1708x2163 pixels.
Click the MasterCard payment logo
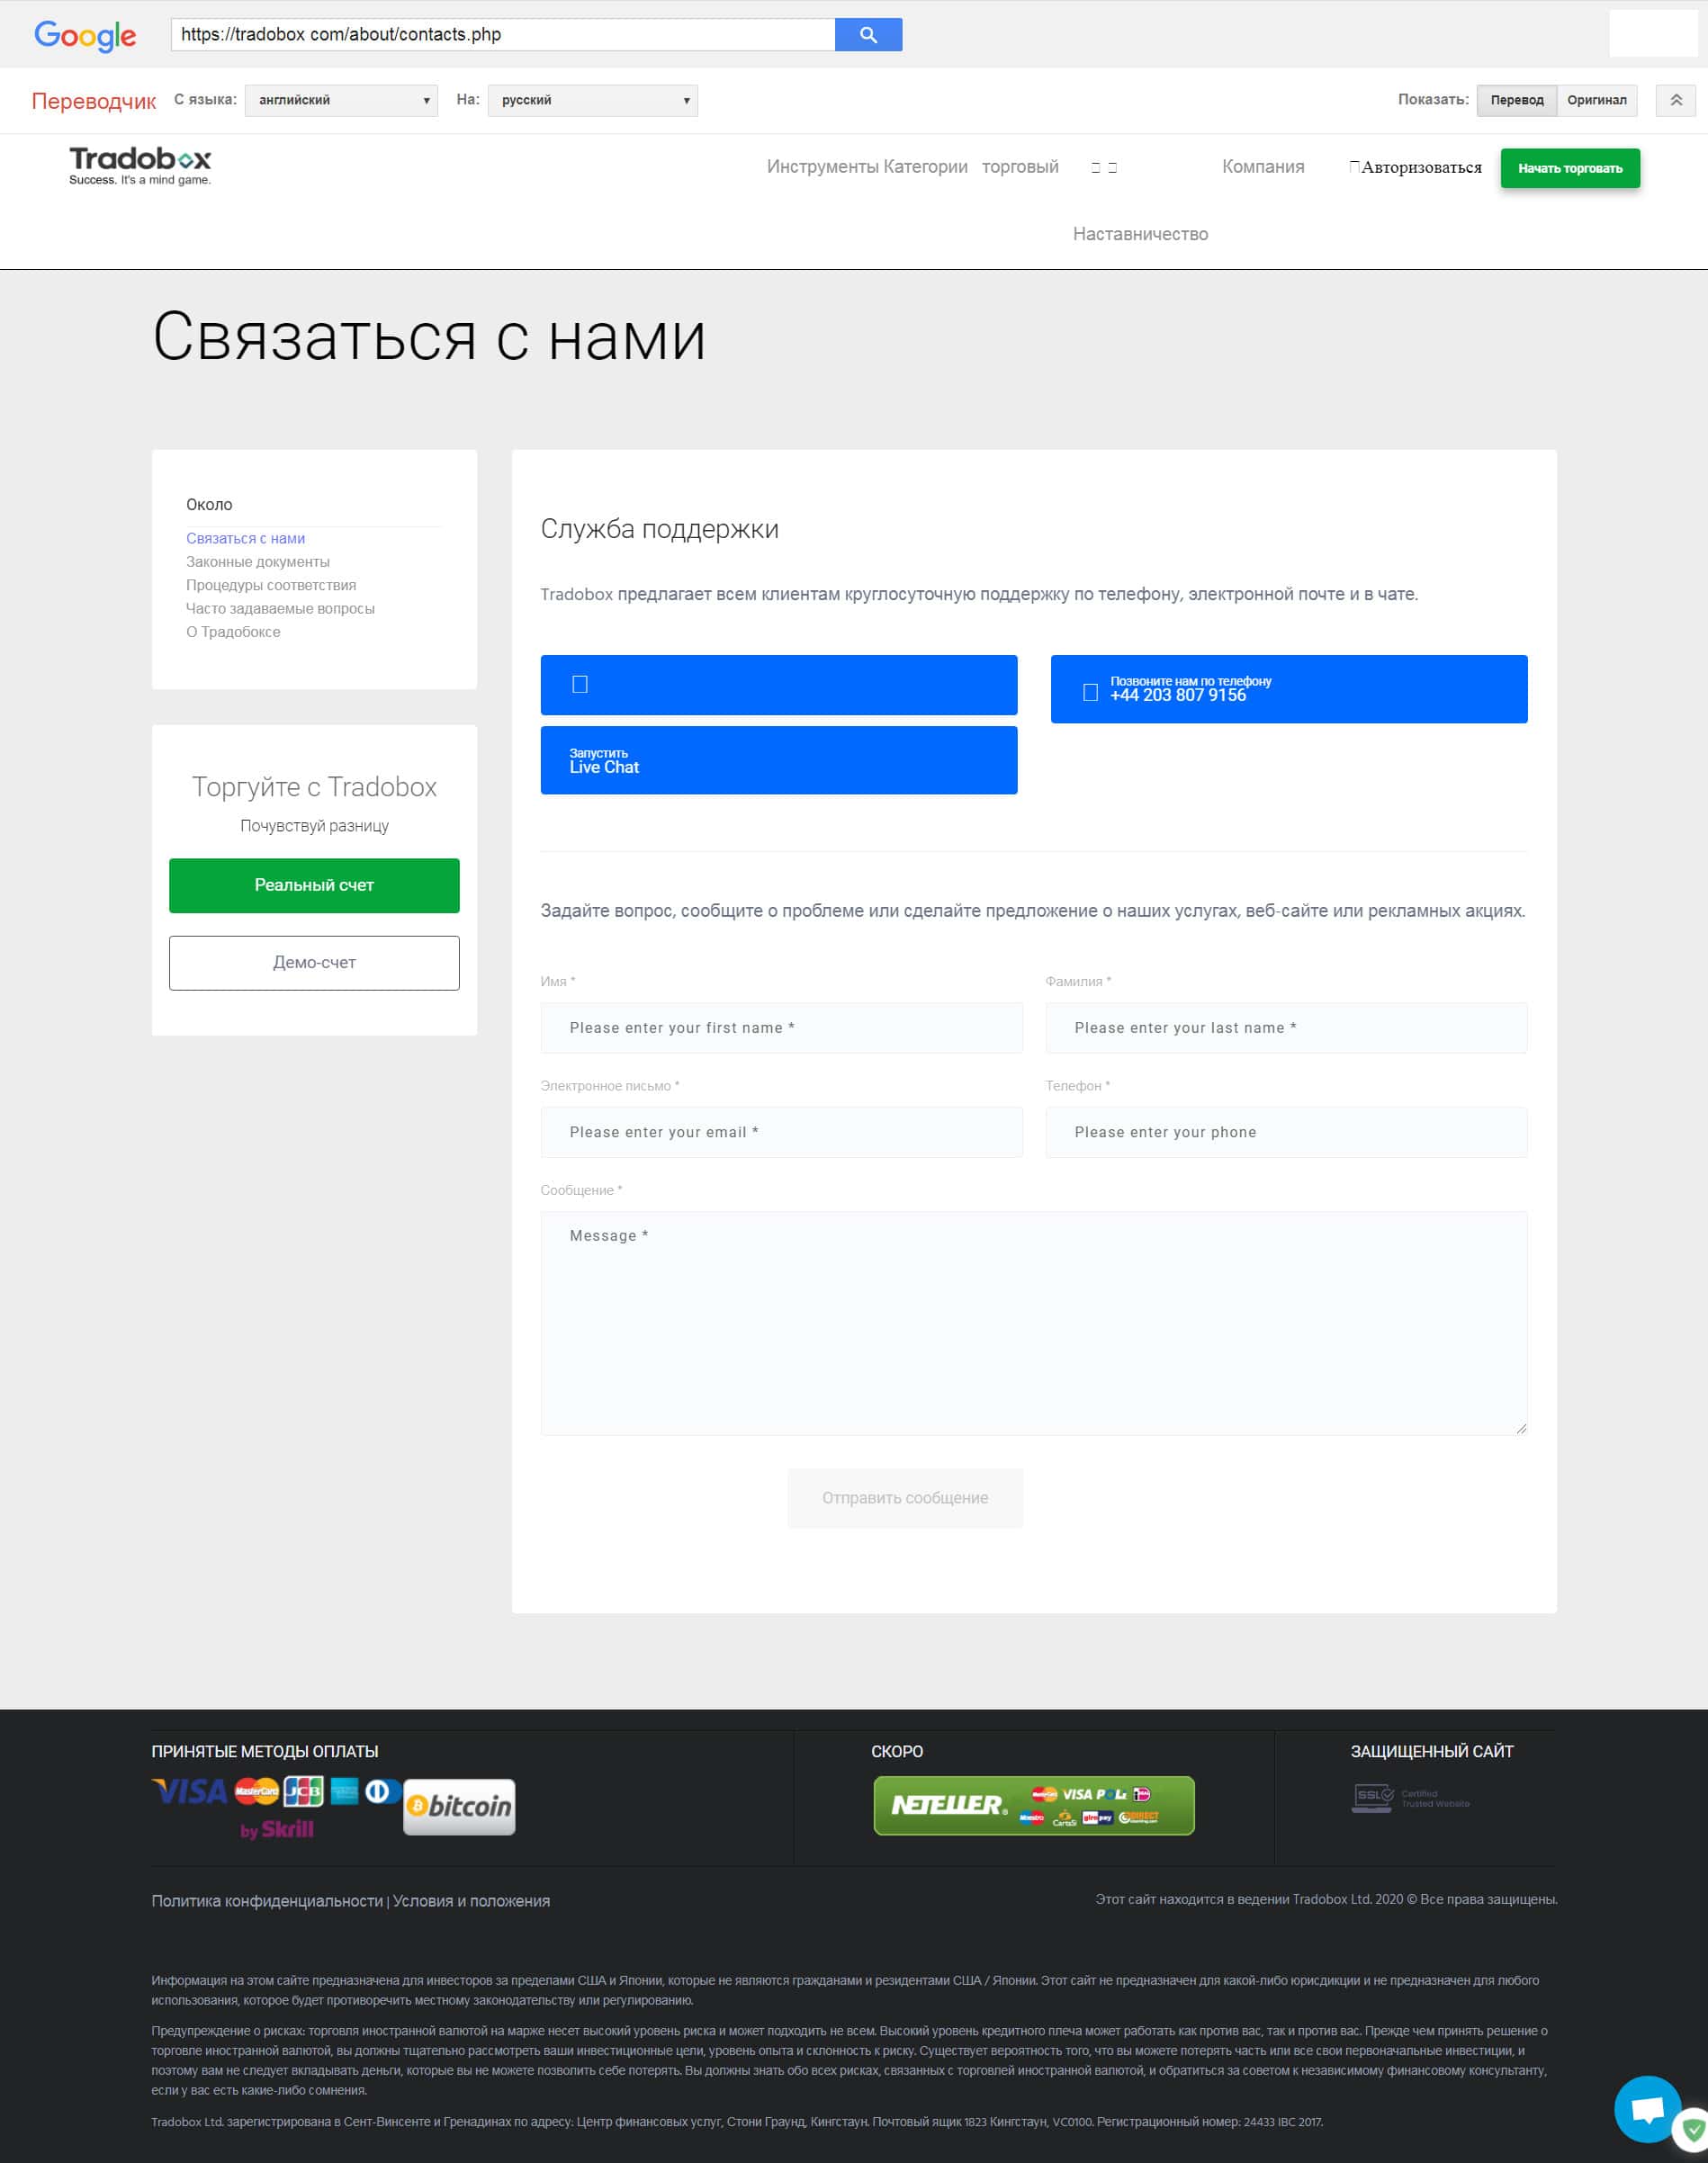point(257,1791)
